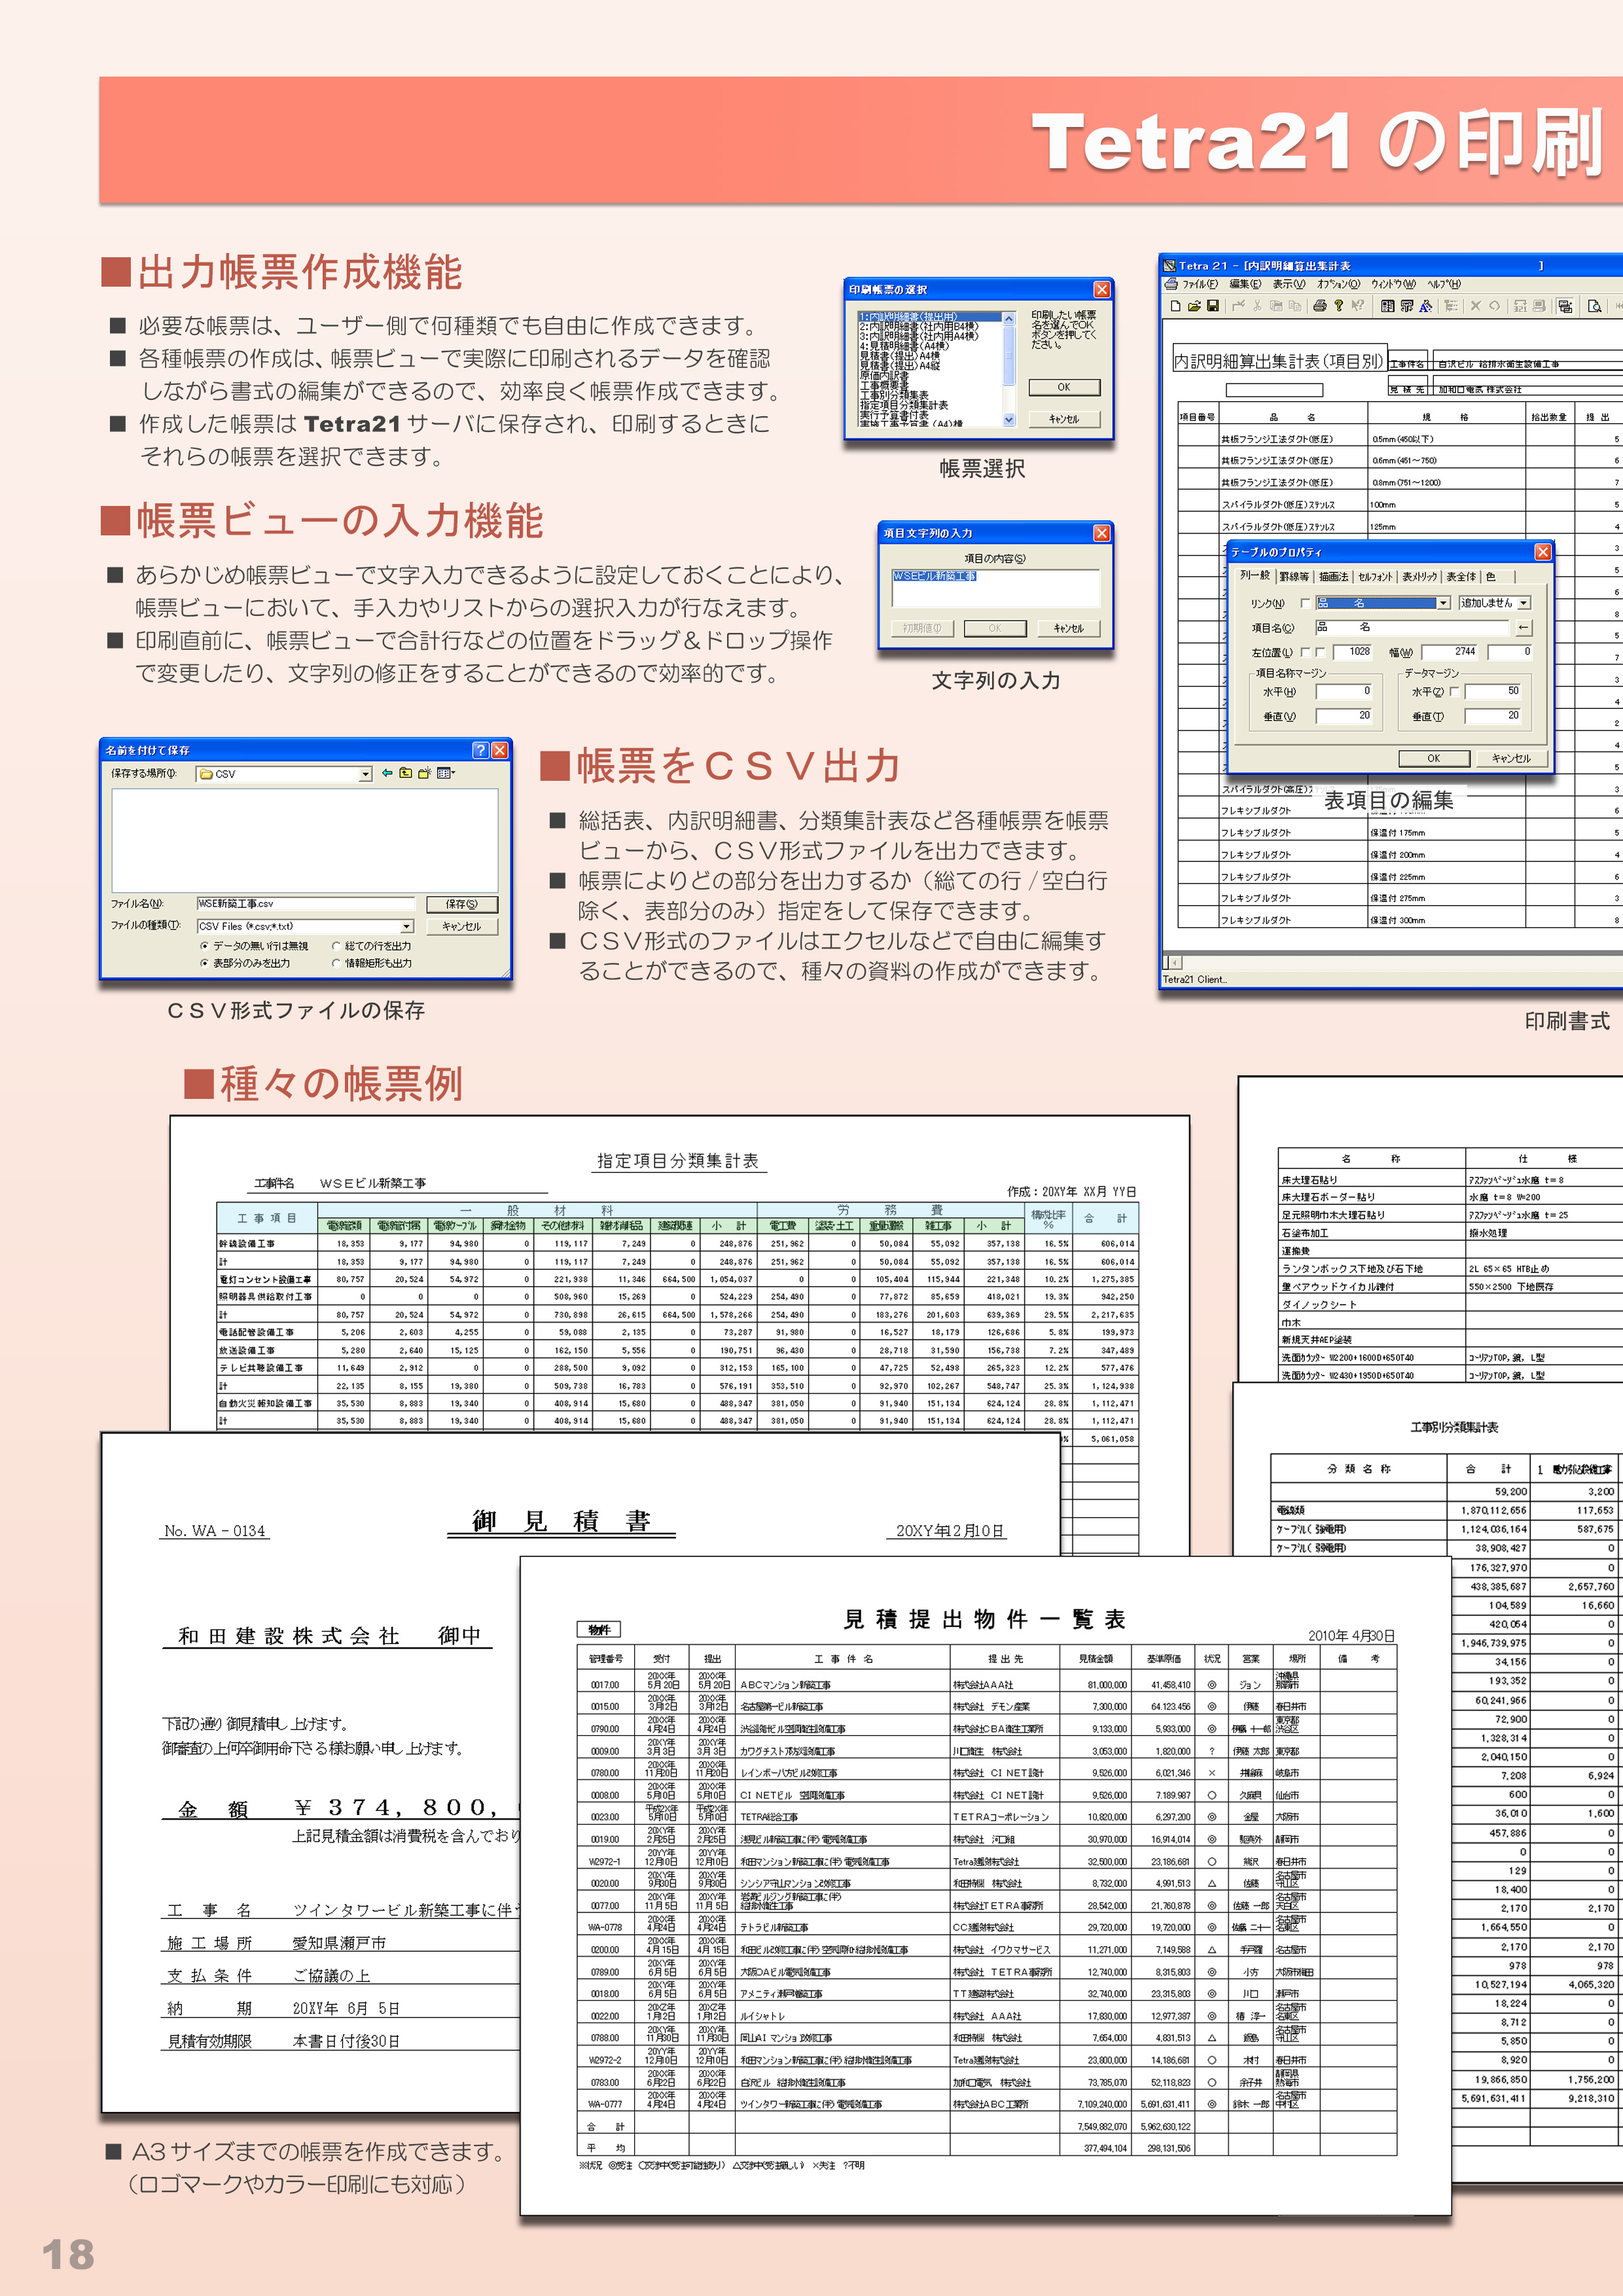Click Up One Level folder icon in save dialog
Image resolution: width=1623 pixels, height=2296 pixels.
[x=405, y=773]
